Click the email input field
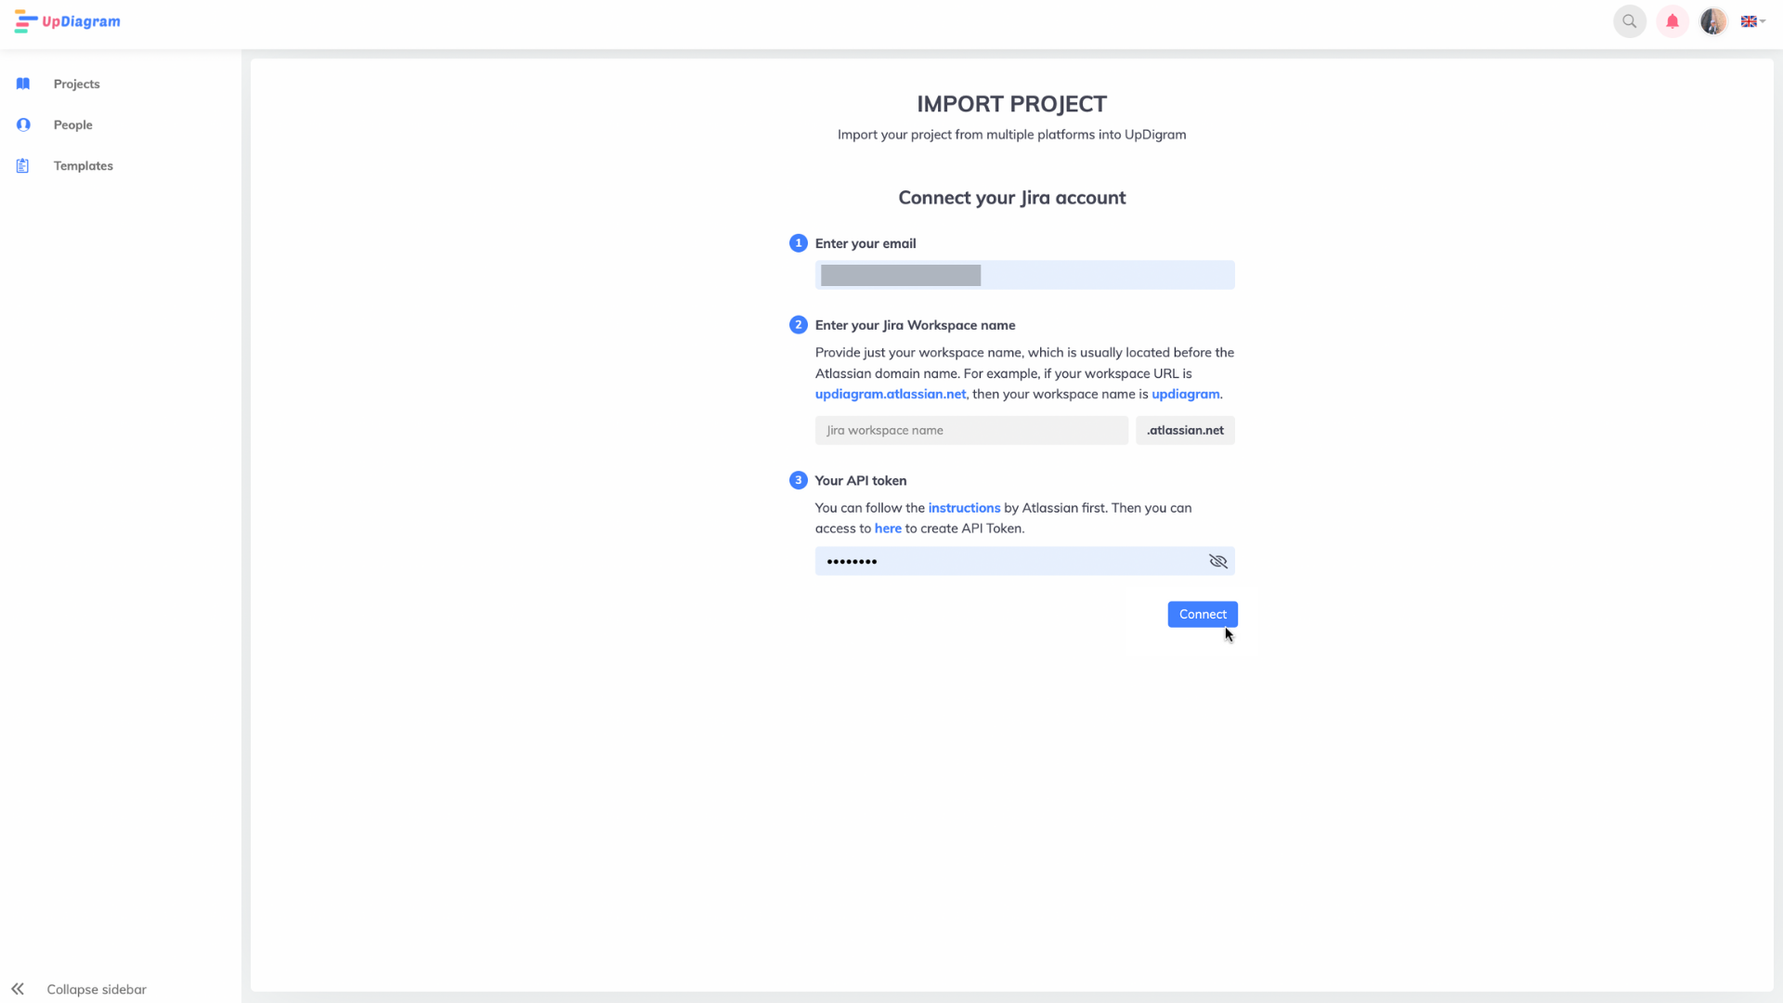Viewport: 1783px width, 1003px height. click(1025, 274)
